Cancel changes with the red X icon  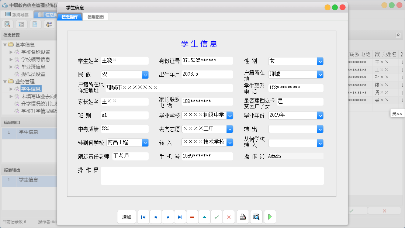(229, 217)
